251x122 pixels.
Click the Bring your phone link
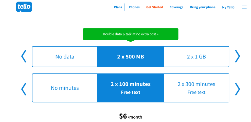(203, 7)
